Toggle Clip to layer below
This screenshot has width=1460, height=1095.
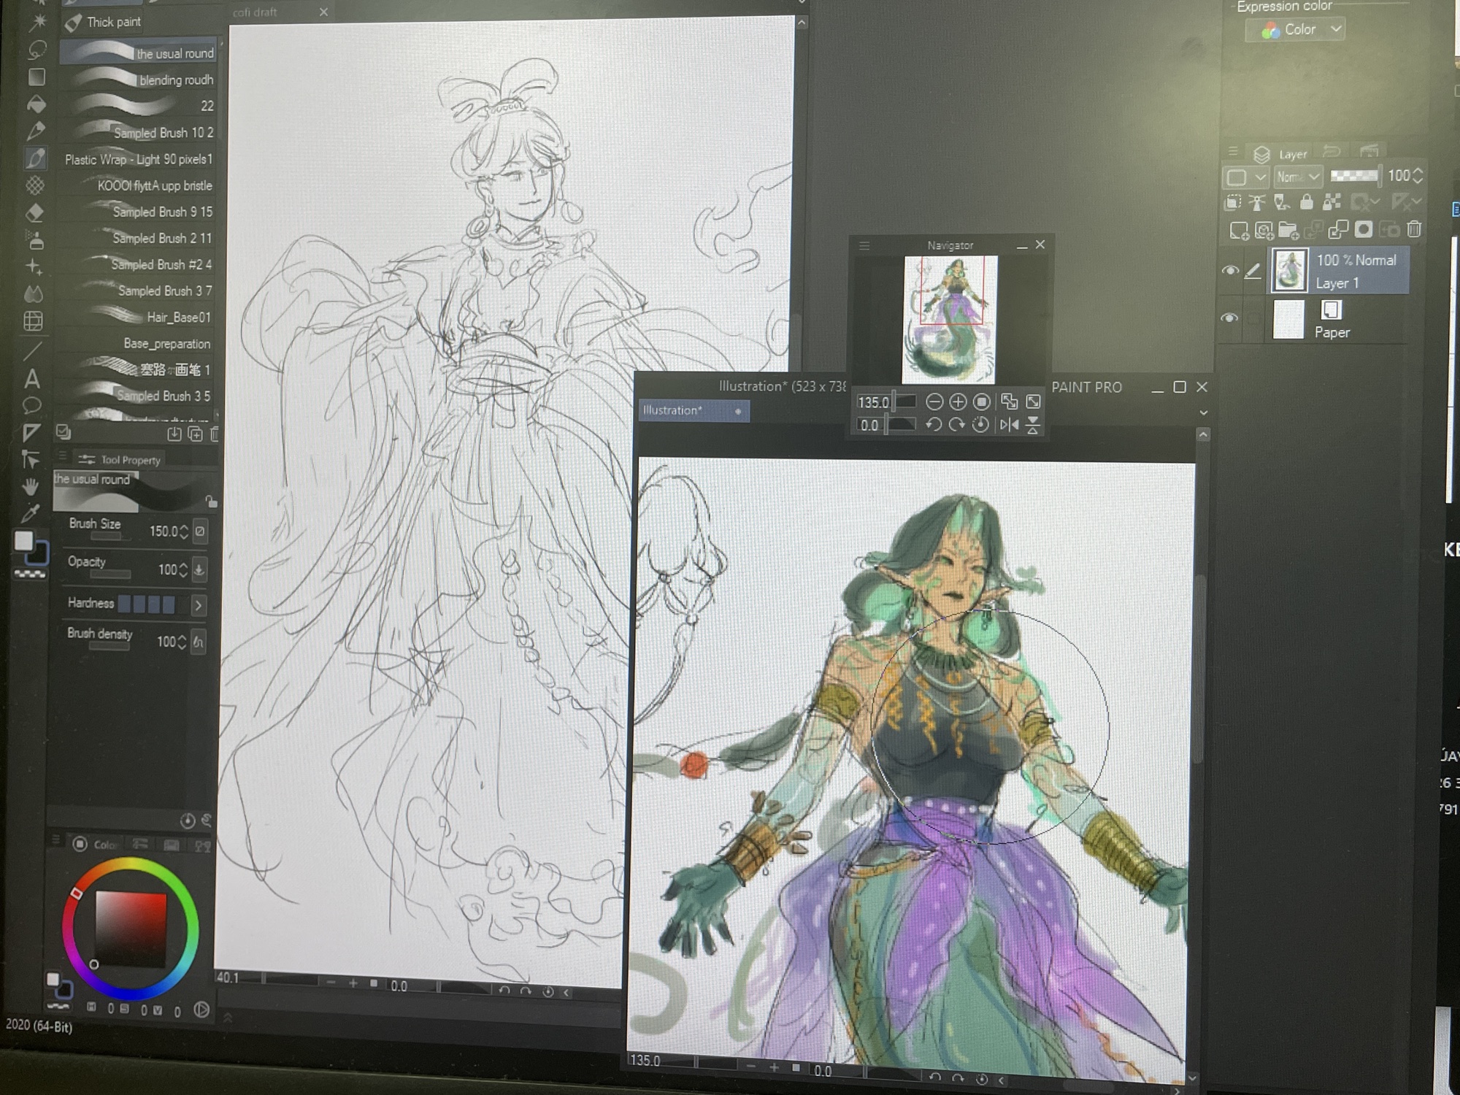coord(1234,202)
